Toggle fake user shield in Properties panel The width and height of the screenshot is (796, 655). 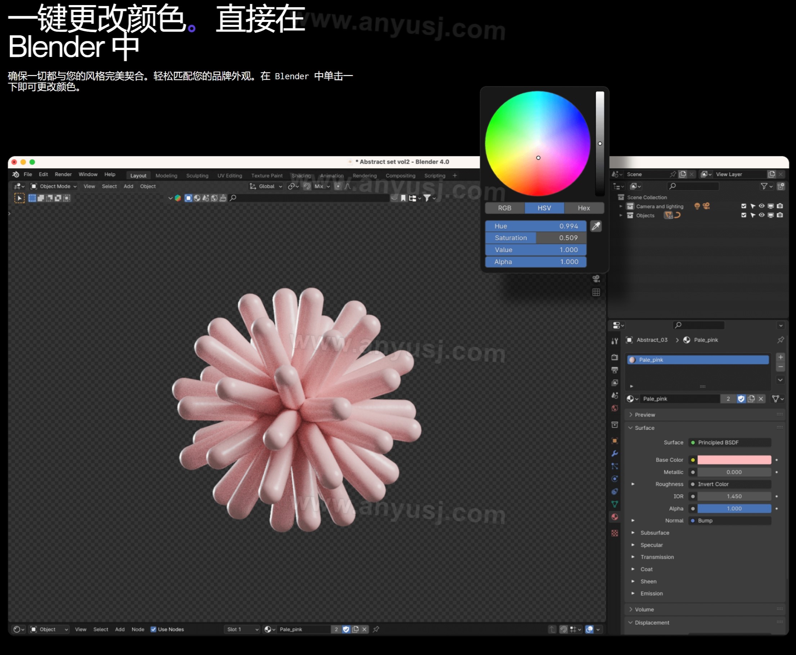click(x=741, y=399)
